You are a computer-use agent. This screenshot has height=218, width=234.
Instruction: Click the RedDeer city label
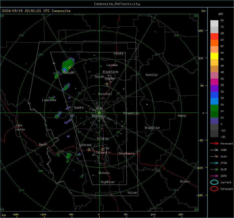[110, 79]
